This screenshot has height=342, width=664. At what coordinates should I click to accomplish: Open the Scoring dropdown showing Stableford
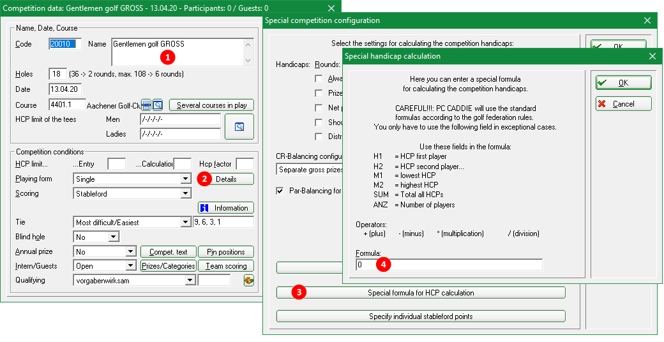pyautogui.click(x=185, y=193)
